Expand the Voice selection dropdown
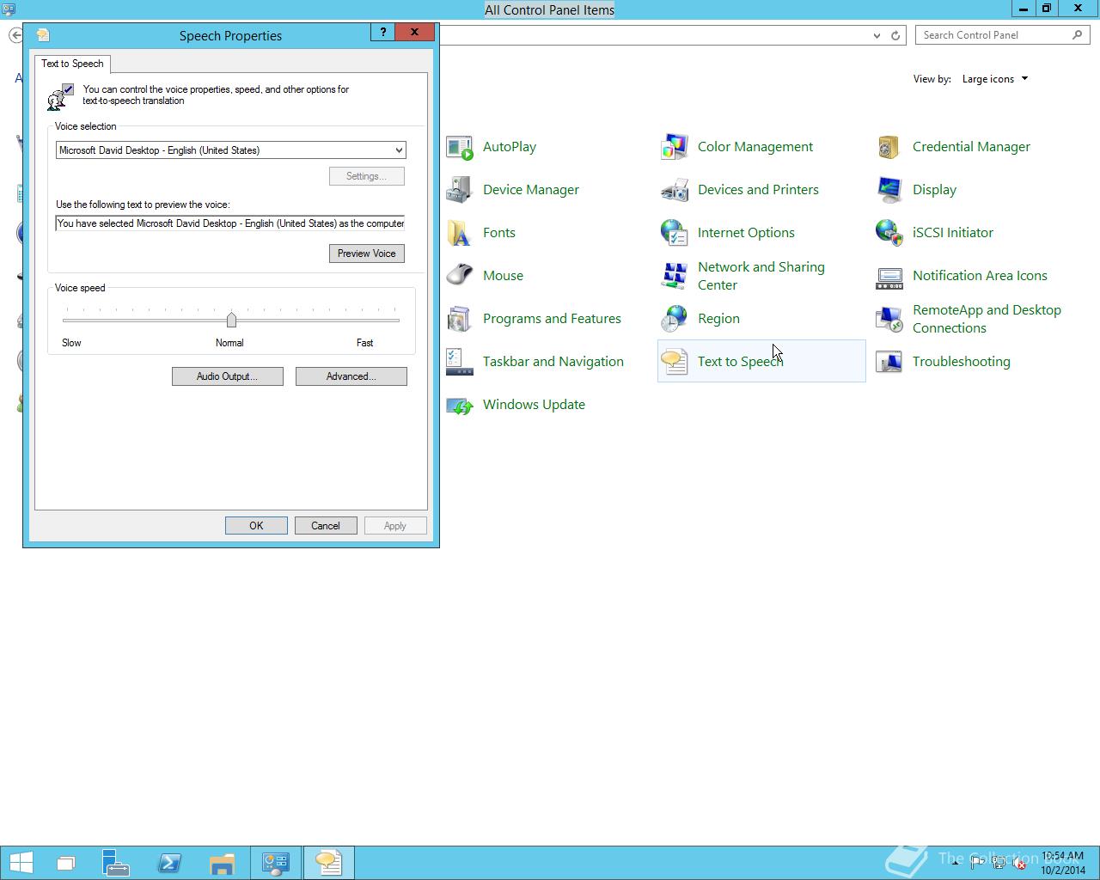 pyautogui.click(x=399, y=150)
